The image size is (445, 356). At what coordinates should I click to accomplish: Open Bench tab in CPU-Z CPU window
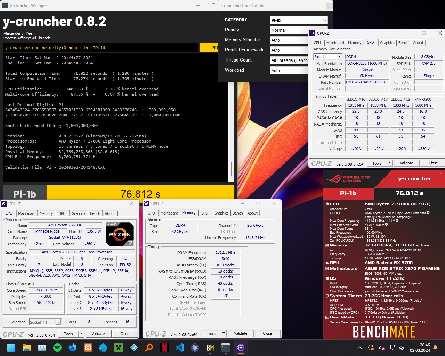[95, 213]
